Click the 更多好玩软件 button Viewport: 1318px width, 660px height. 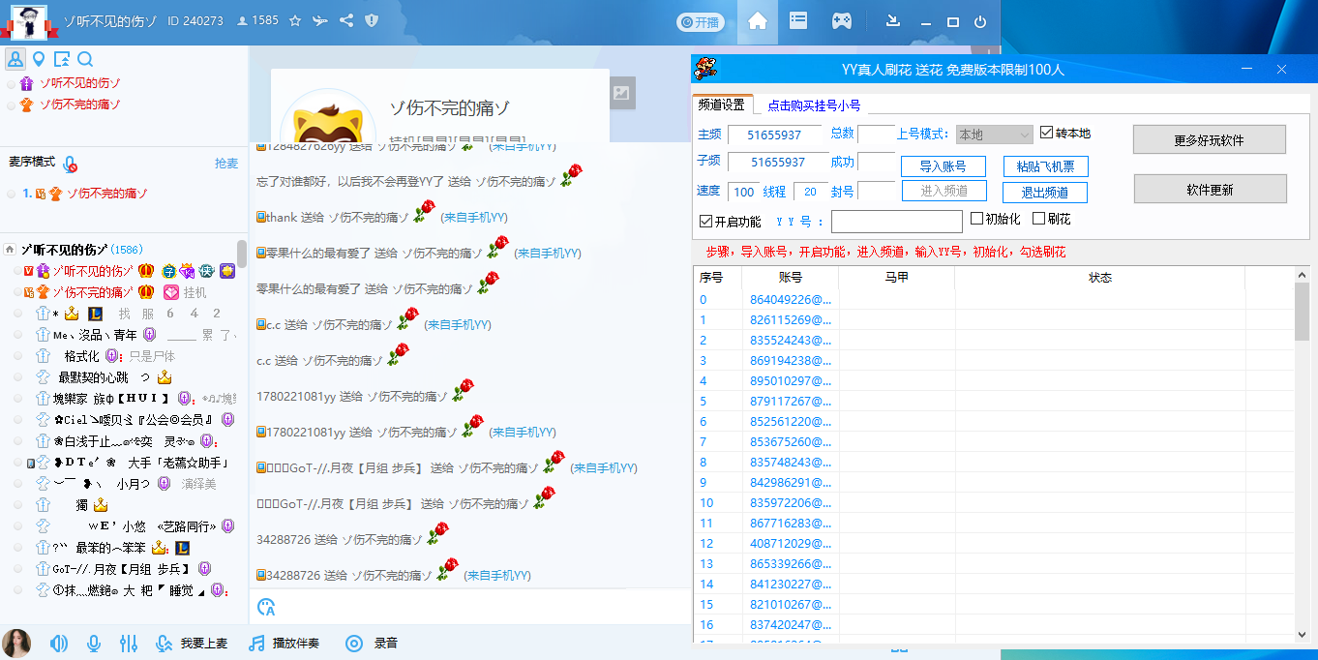(1210, 139)
